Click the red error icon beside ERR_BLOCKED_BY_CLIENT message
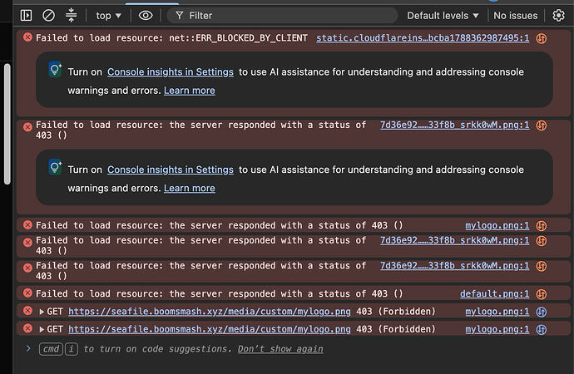 (27, 37)
